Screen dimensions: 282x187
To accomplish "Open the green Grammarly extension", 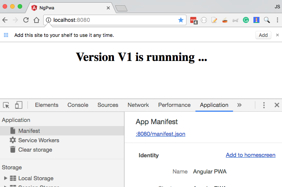I will point(246,20).
